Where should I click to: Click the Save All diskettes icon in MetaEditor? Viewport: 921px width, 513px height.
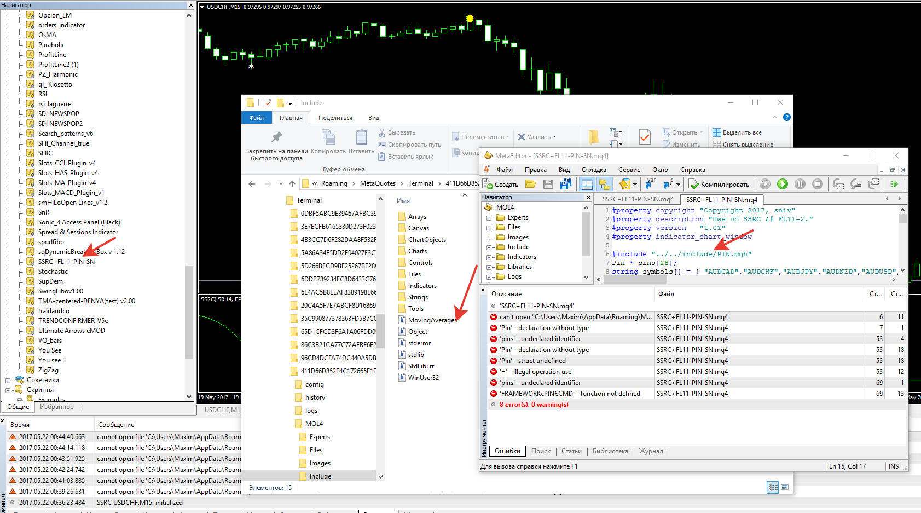[566, 184]
